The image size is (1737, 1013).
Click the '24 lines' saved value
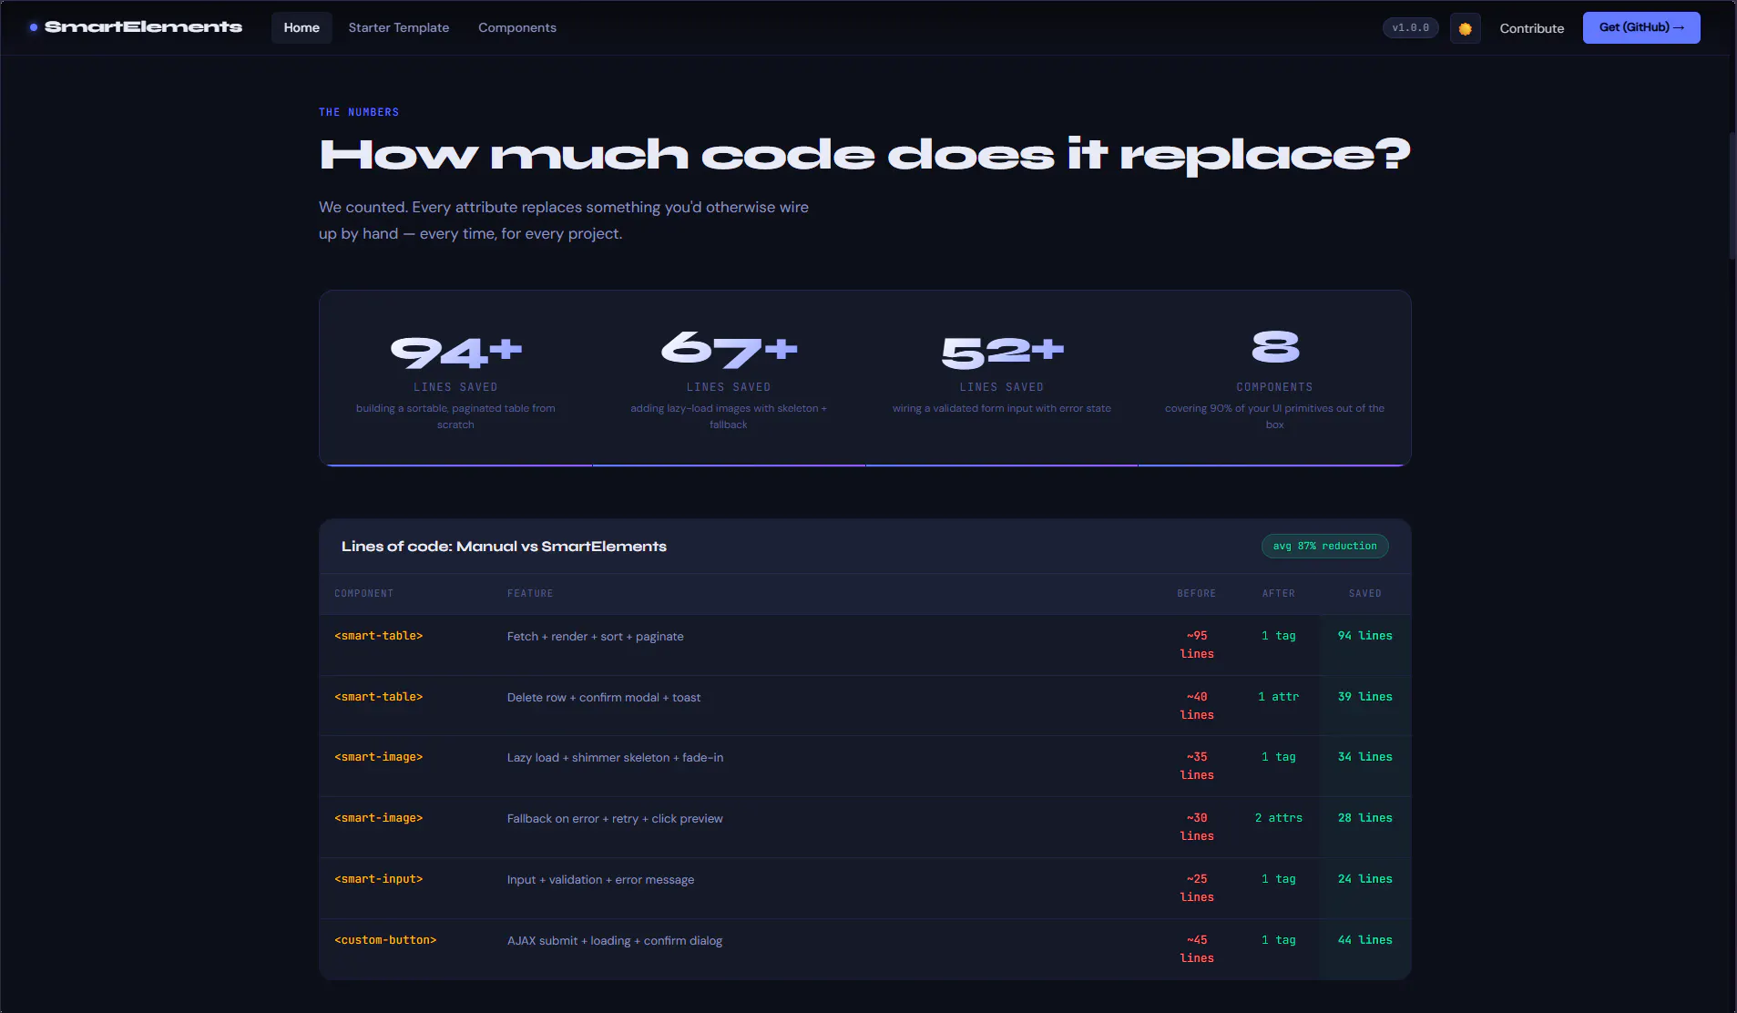pyautogui.click(x=1364, y=879)
